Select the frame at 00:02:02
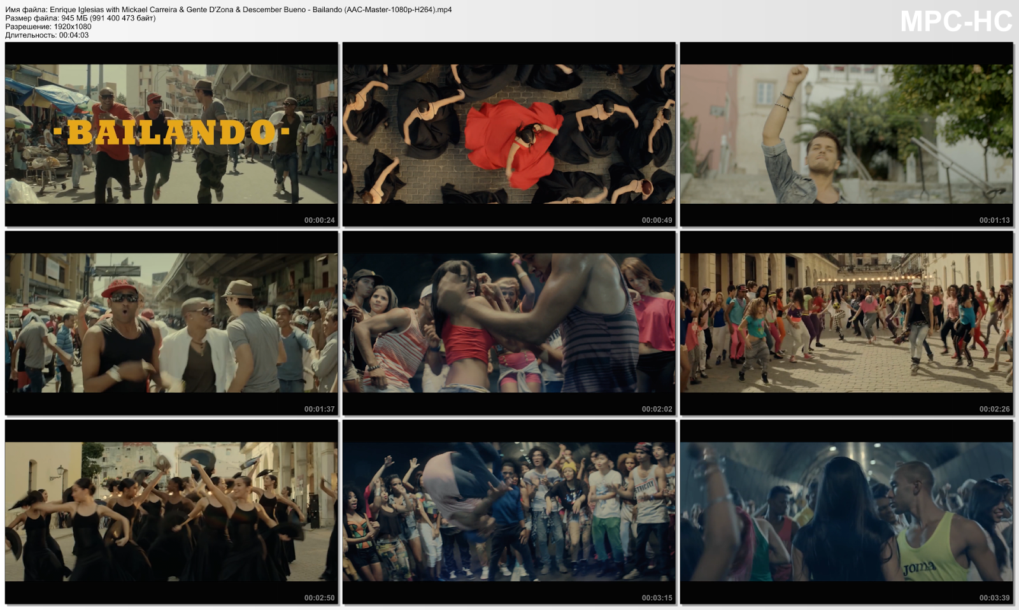 (x=509, y=323)
